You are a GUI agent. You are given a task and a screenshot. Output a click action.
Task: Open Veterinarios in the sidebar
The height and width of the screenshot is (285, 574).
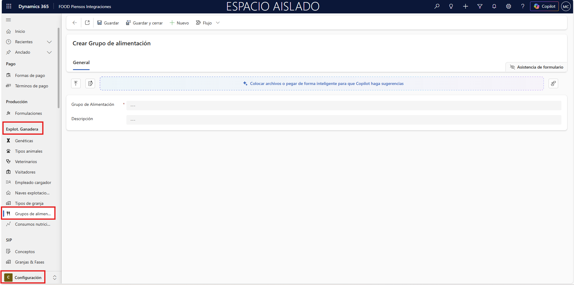[x=26, y=162]
